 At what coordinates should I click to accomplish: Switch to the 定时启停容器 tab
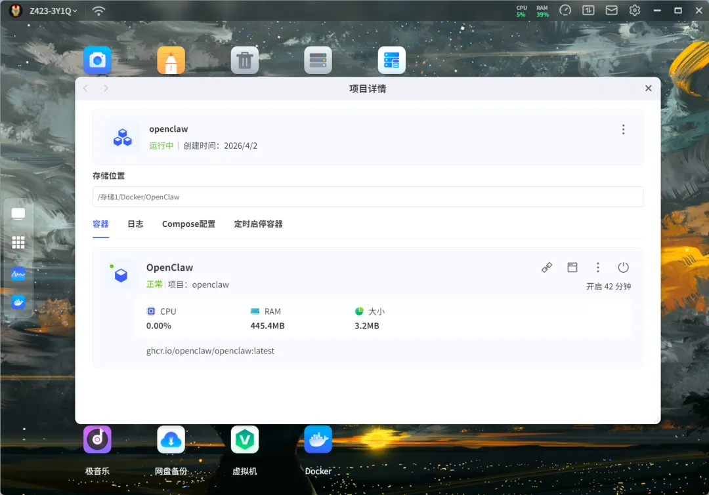coord(258,224)
